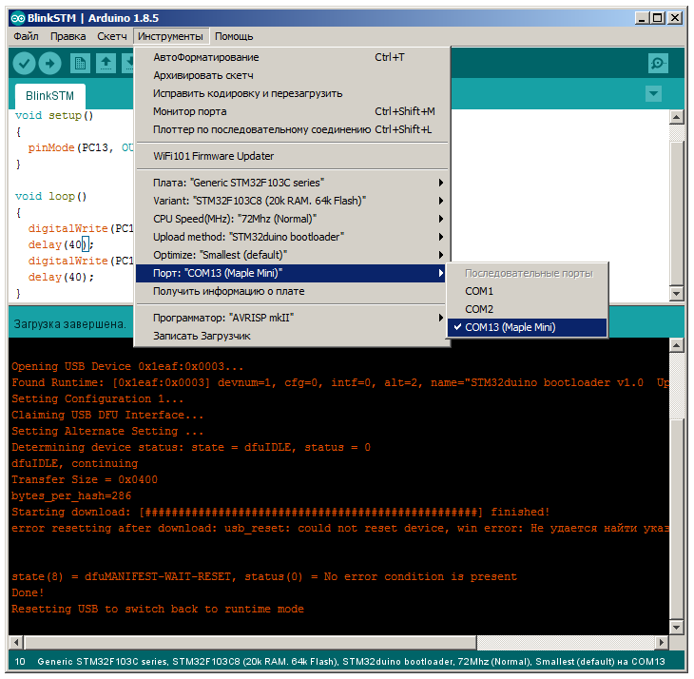Screen dimensions: 694x679
Task: Click the Verify checkmark toolbar icon
Action: pos(24,64)
